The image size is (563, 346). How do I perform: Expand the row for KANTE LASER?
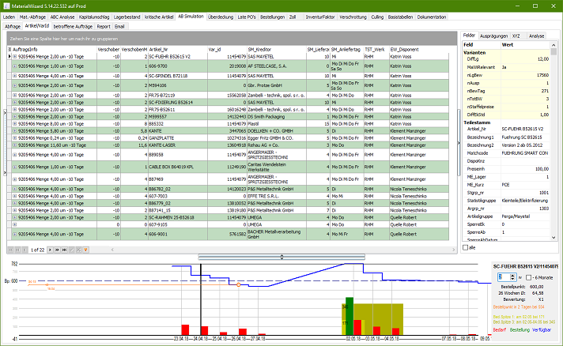click(x=14, y=145)
